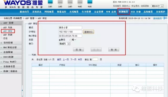The image size is (168, 97).
Task: Click the IP地址 input field
Action: [70, 32]
